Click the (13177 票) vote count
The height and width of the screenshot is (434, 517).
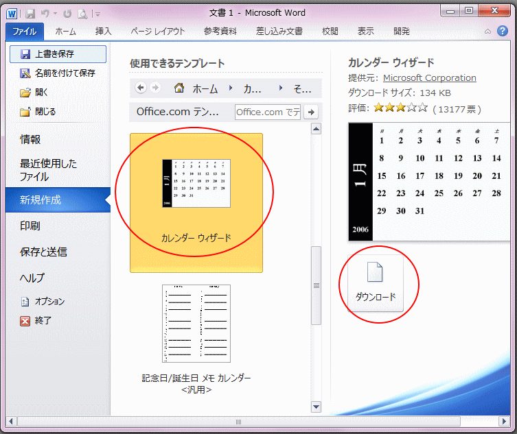click(457, 109)
